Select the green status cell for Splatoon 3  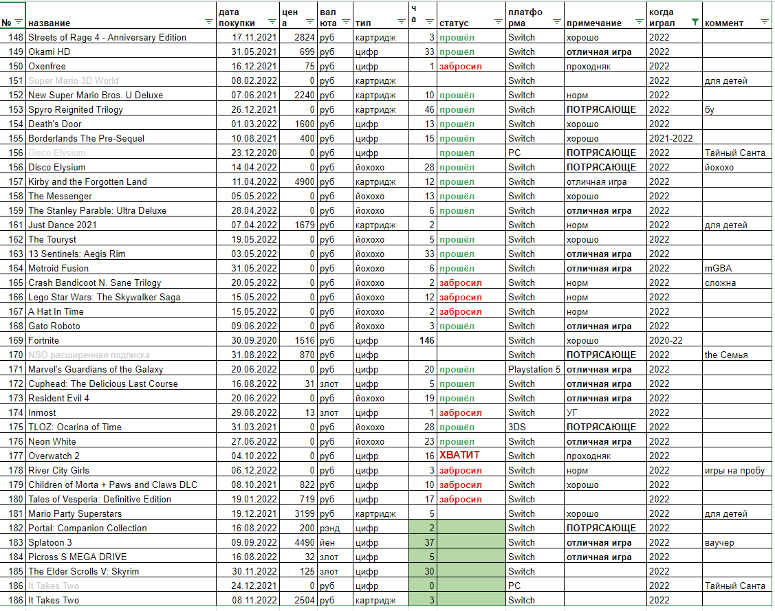coord(471,542)
